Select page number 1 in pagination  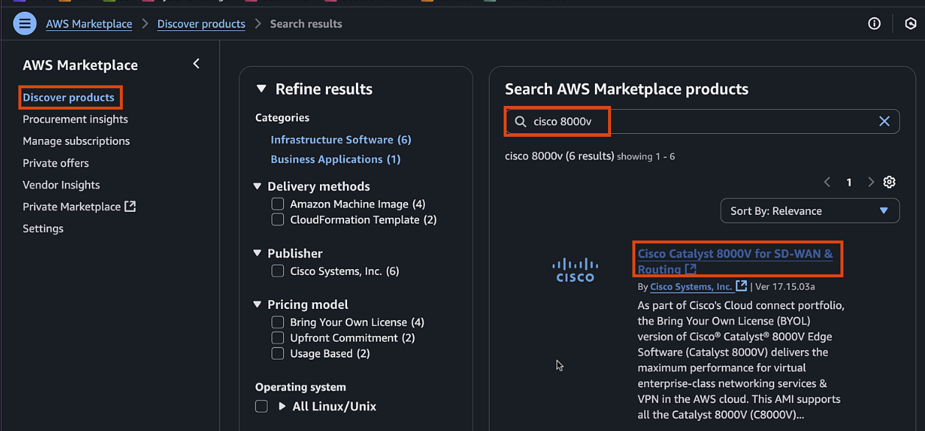pos(849,182)
